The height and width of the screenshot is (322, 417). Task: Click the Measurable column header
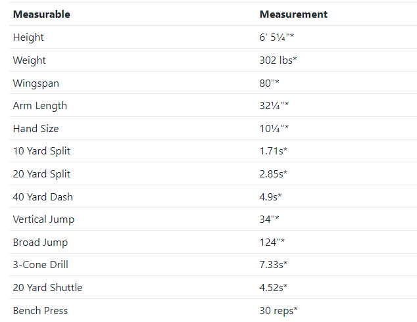tap(41, 14)
